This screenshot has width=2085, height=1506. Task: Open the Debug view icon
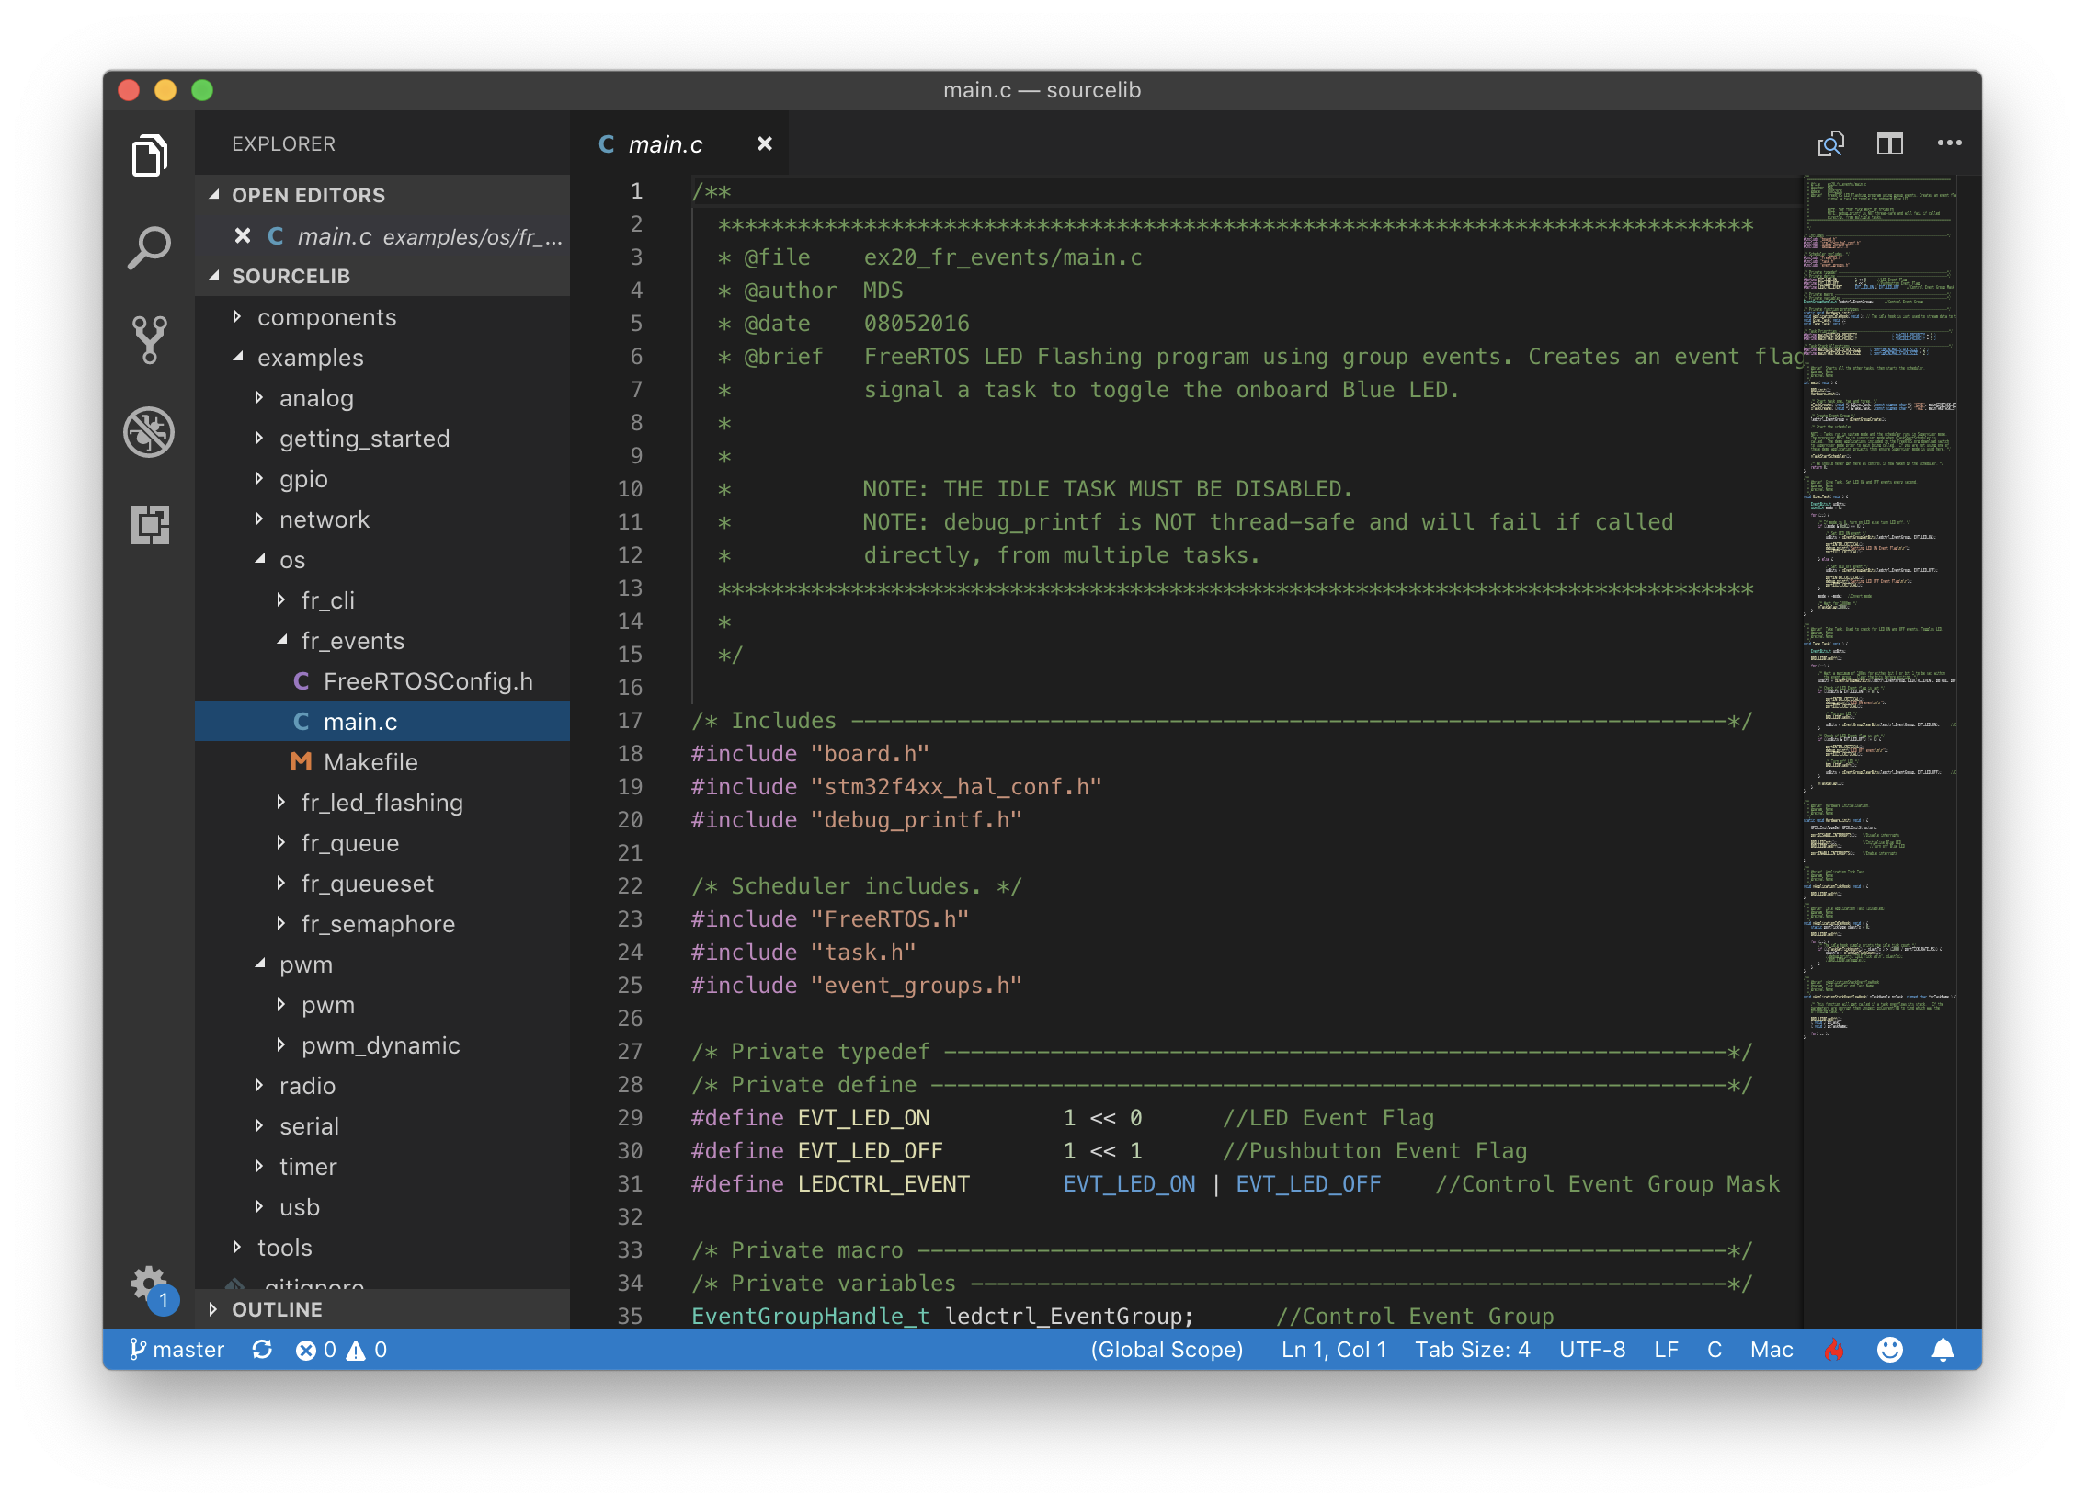click(149, 432)
